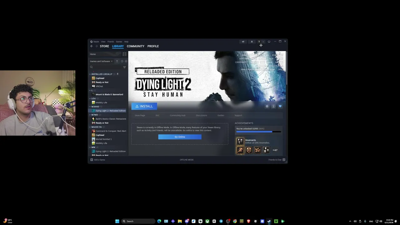The image size is (400, 225).
Task: Toggle favorite heart for Dying Light 2
Action: coord(280,106)
